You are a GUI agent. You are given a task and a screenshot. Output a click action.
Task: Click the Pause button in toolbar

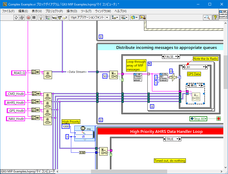click(34, 18)
